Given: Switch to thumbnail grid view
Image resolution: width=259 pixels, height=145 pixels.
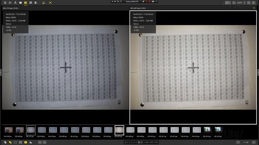Looking at the screenshot, I should [5, 3].
